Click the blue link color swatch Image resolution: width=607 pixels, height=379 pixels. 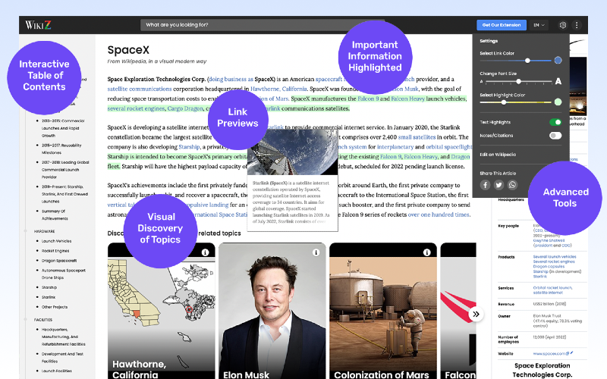tap(558, 61)
